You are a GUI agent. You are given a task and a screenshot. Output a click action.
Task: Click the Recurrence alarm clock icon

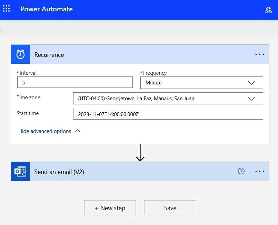pyautogui.click(x=20, y=54)
